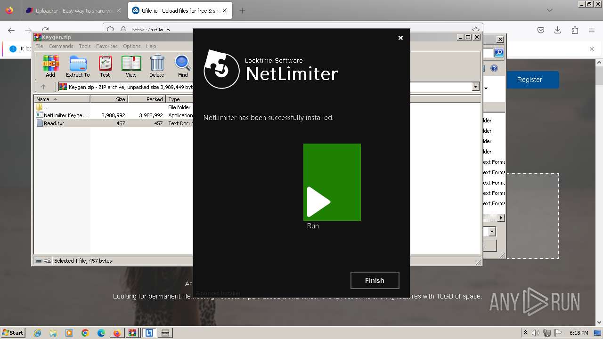Screen dimensions: 603x339
Task: Click the WinRAR status bar lock icon
Action: click(48, 261)
